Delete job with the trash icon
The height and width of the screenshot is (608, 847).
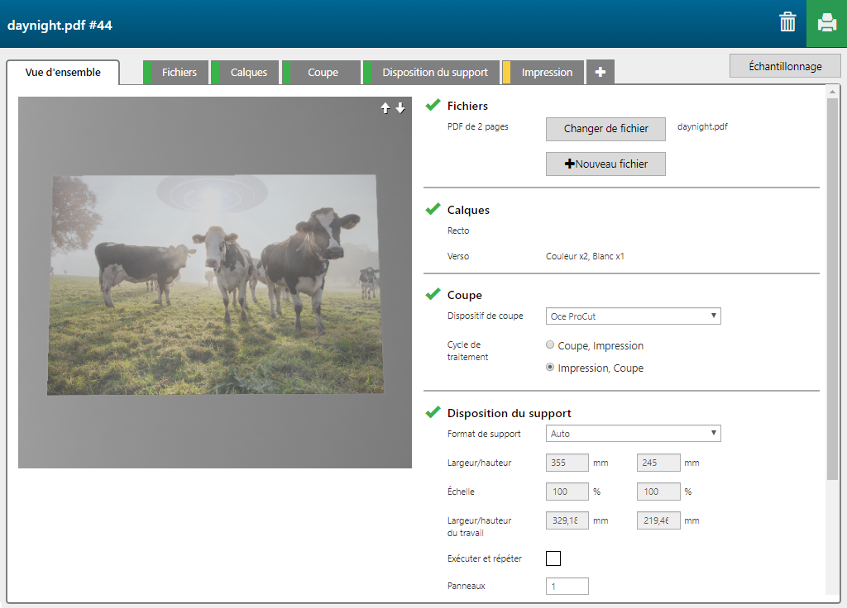787,22
